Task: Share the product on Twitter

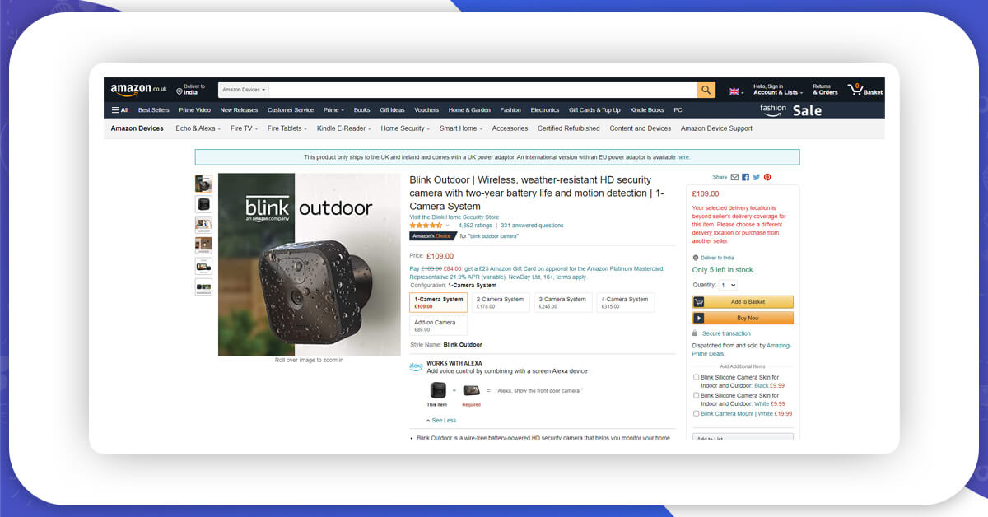Action: (756, 177)
